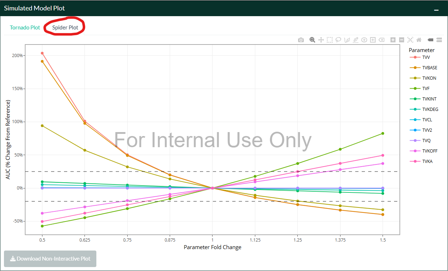This screenshot has width=448, height=271.
Task: Select the Zoom magnifier tool
Action: pyautogui.click(x=312, y=40)
